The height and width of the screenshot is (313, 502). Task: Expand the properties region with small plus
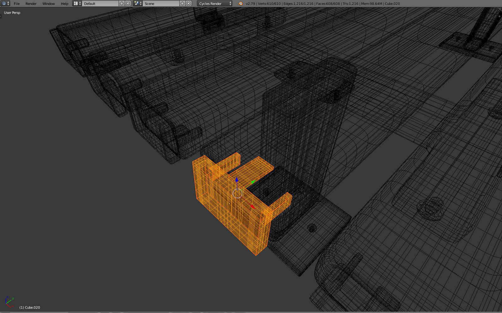pos(499,16)
